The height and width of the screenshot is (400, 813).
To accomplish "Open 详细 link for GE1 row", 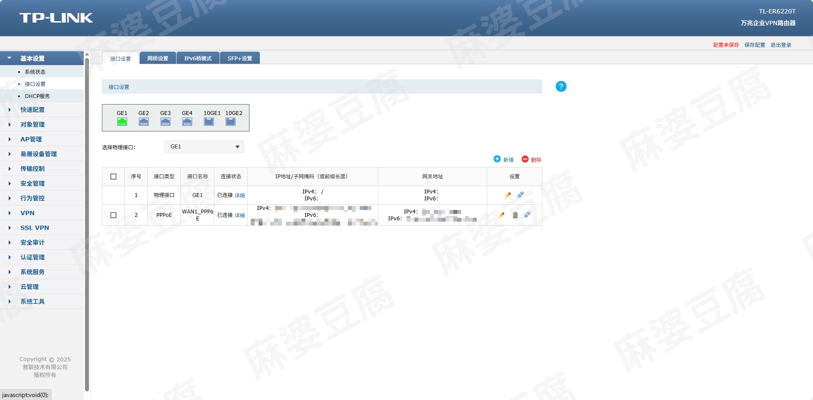I will coord(240,196).
